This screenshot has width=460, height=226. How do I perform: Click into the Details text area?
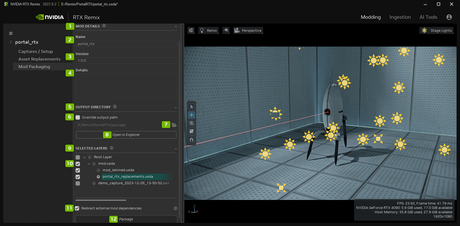point(126,86)
